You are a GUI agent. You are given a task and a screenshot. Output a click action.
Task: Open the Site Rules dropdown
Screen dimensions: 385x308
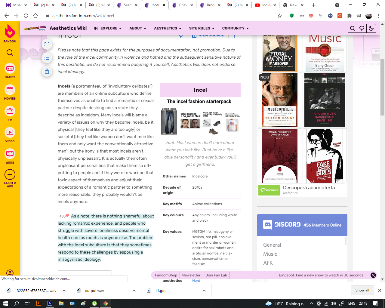[x=202, y=28]
